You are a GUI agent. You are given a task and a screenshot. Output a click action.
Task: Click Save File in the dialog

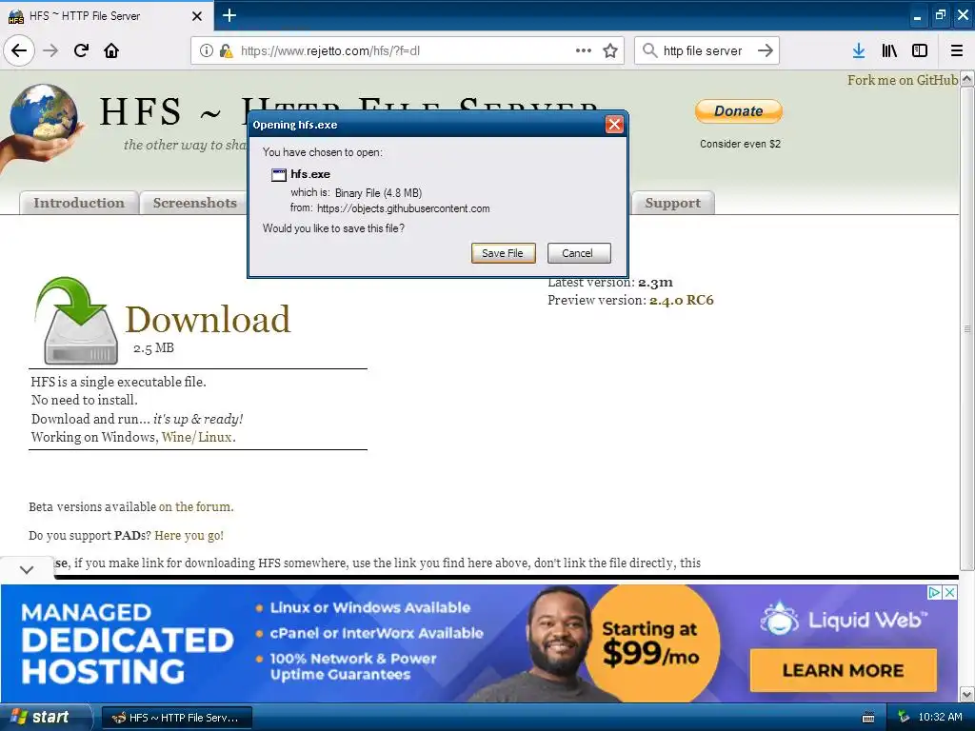coord(503,253)
